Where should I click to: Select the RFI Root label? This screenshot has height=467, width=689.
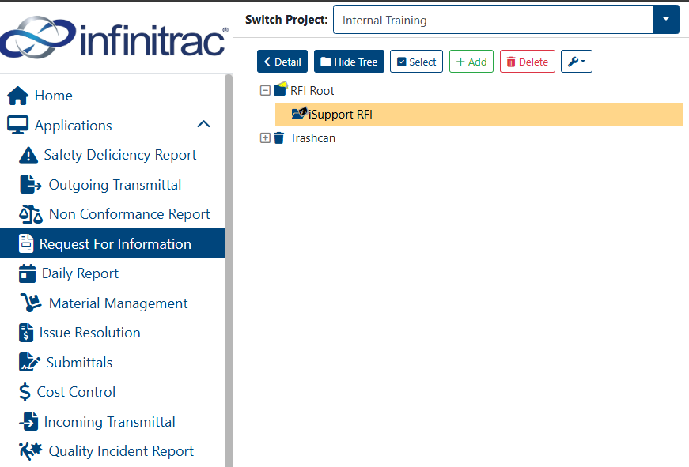pyautogui.click(x=312, y=90)
